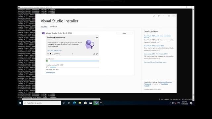Screen dimensions: 212x119
Task: Open the Windows Start menu
Action: (x=20, y=103)
